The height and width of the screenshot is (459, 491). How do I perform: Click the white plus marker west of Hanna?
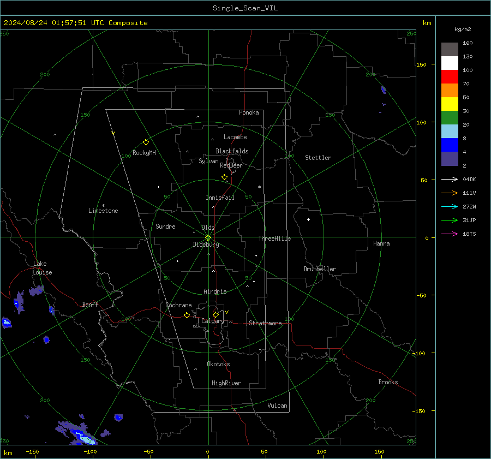pos(308,219)
